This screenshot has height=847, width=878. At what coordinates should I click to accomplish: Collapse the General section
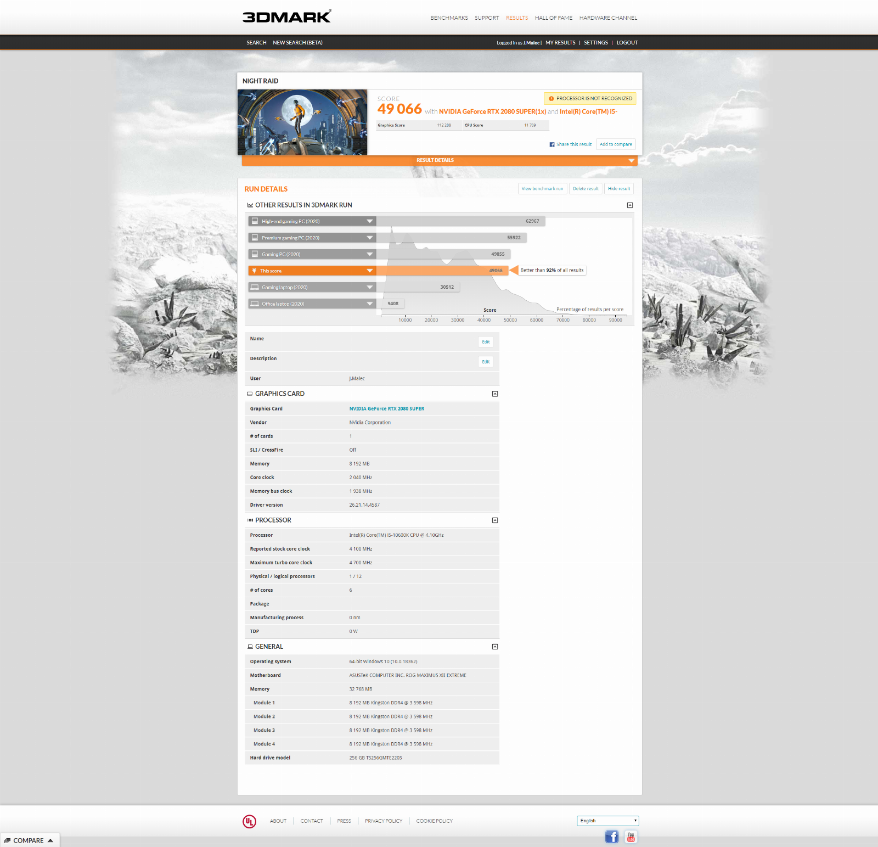point(495,647)
